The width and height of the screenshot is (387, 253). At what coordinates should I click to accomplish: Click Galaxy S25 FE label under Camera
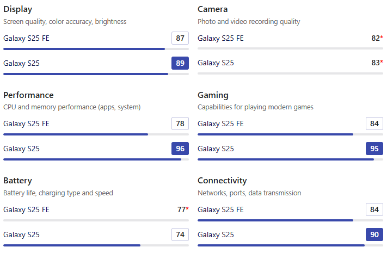[220, 38]
